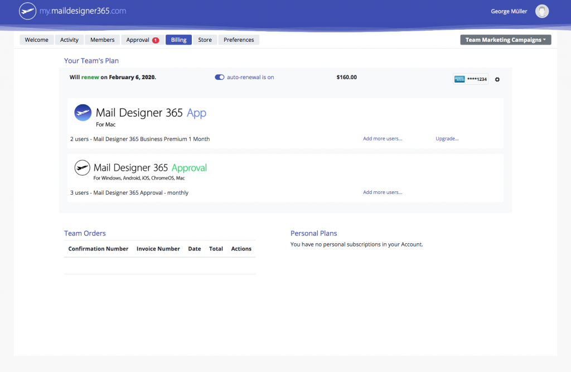The image size is (571, 372).
Task: Open the Preferences tab
Action: [x=239, y=40]
